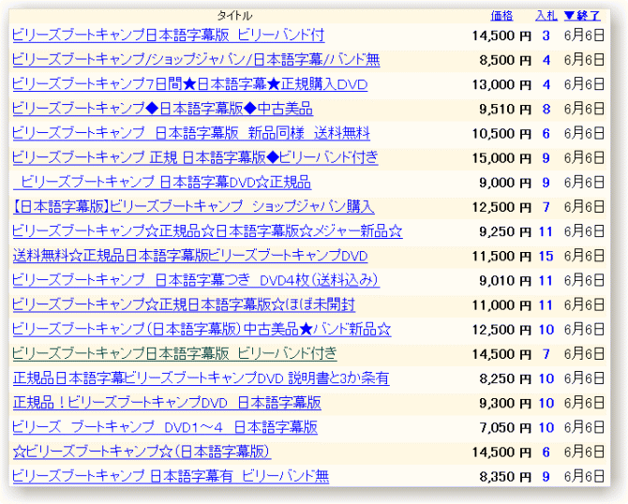Screen dimensions: 628x504
Task: Open listing DVD1〜4 日本語字幕版
Action: click(x=165, y=427)
